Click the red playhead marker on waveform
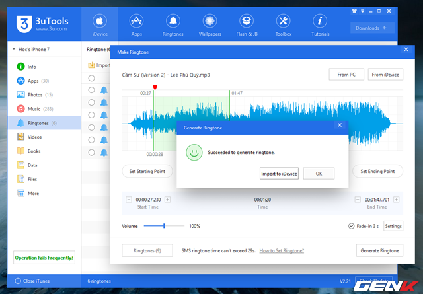 pos(155,87)
